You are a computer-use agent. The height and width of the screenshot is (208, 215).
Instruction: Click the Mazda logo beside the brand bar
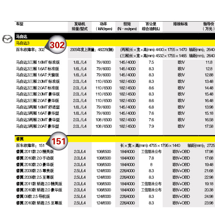tap(7, 39)
